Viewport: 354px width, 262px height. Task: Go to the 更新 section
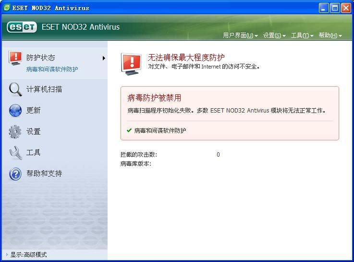(34, 111)
